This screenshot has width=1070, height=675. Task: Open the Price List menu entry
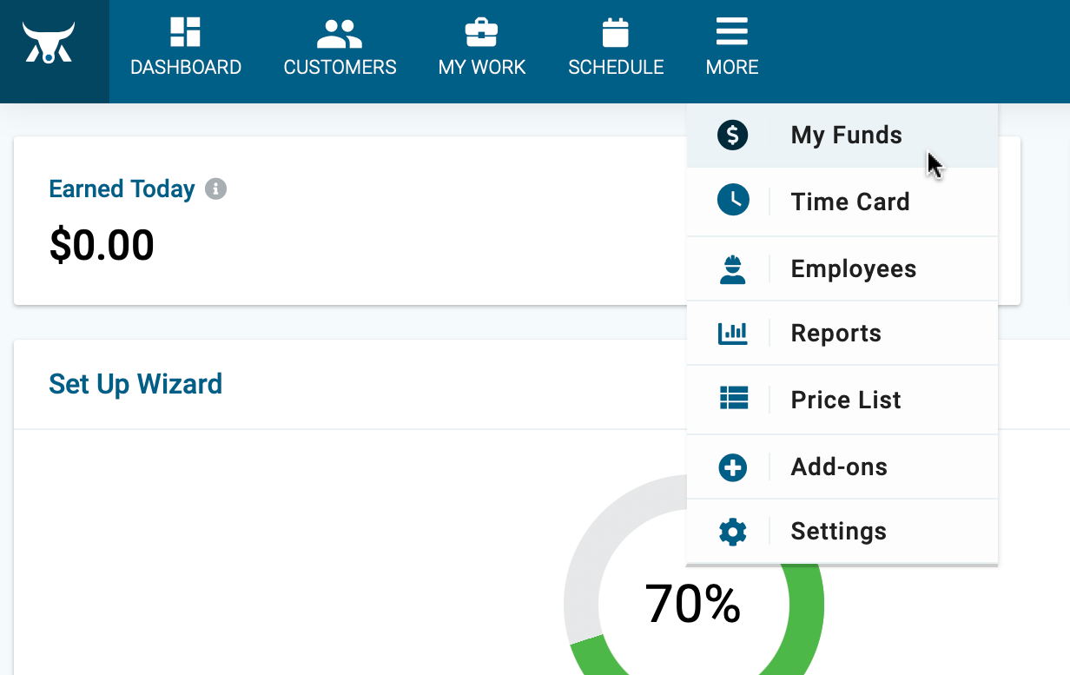pyautogui.click(x=842, y=400)
